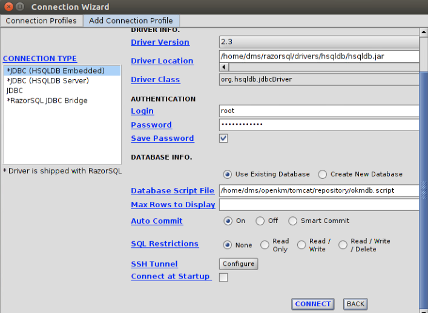The height and width of the screenshot is (313, 428).
Task: Focus the Password field
Action: point(318,124)
